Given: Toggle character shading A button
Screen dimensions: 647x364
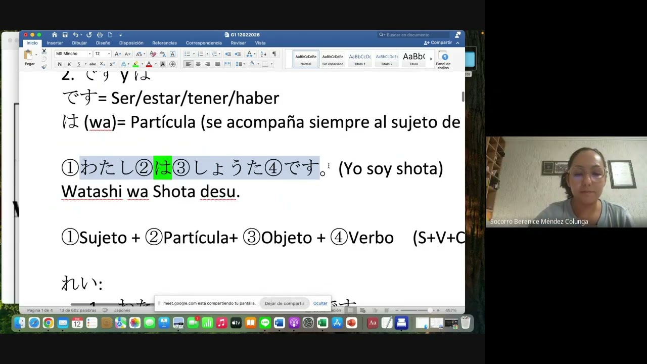Looking at the screenshot, I should 163,64.
